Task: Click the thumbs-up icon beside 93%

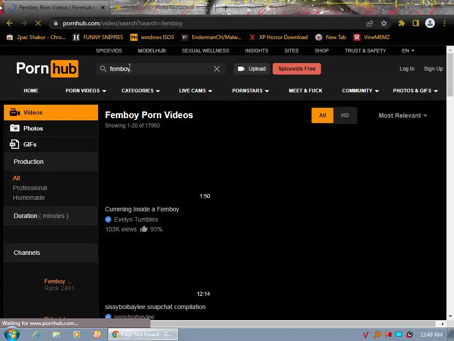Action: [x=144, y=229]
